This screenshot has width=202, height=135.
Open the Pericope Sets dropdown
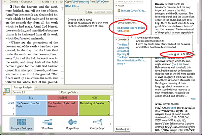pos(70,92)
